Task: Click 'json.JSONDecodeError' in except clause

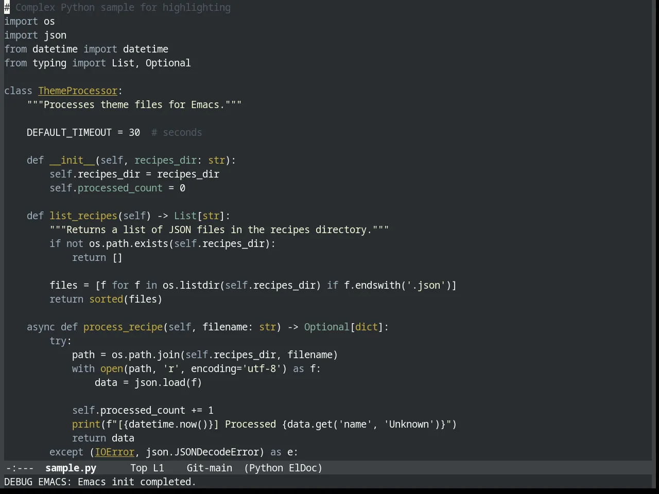Action: (202, 452)
